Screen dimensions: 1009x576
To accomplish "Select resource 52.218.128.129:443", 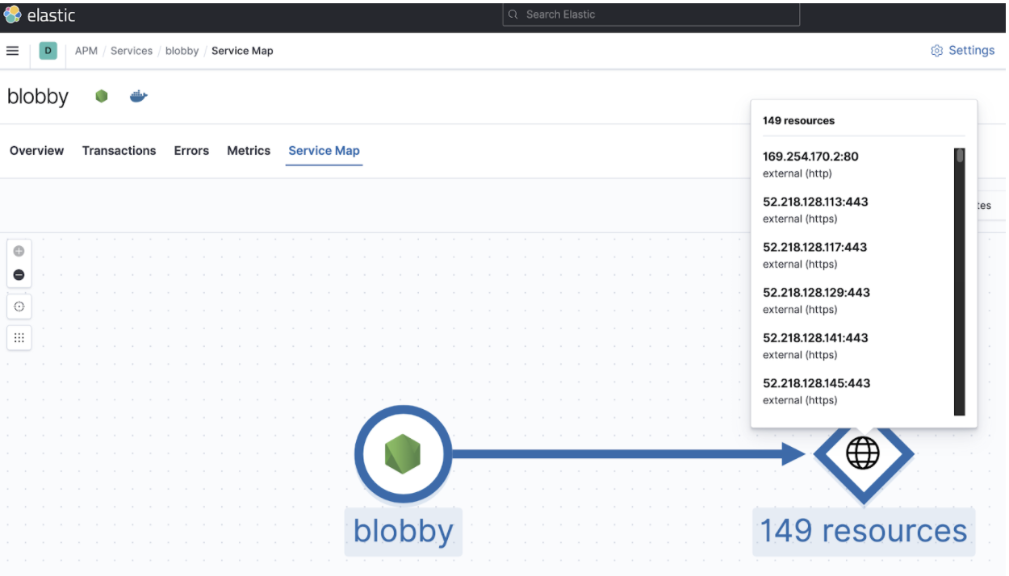I will 816,292.
